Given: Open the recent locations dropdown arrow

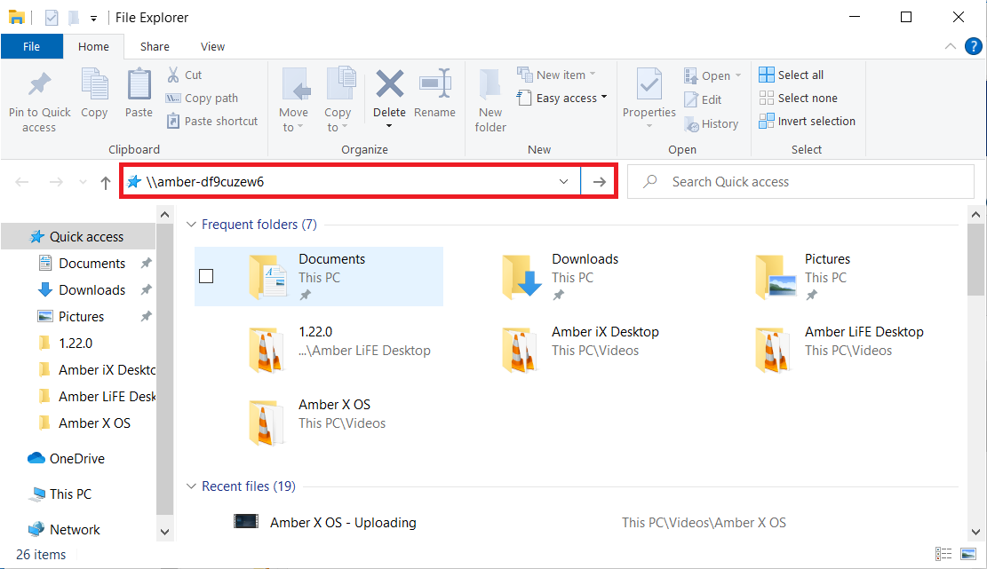Looking at the screenshot, I should 83,182.
